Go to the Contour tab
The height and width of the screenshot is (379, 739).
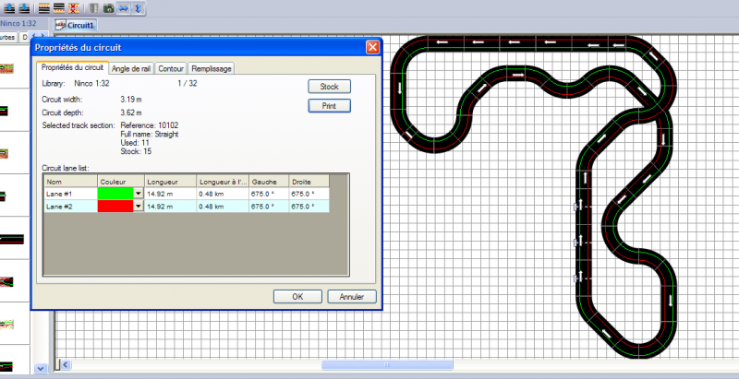[x=171, y=68]
